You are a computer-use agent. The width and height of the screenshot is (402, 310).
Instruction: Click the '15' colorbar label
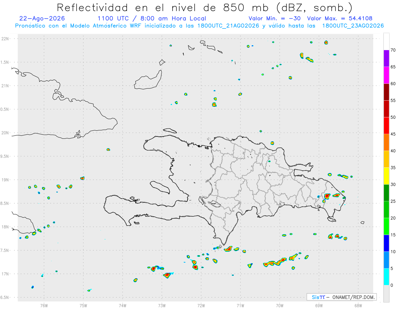coord(393,235)
